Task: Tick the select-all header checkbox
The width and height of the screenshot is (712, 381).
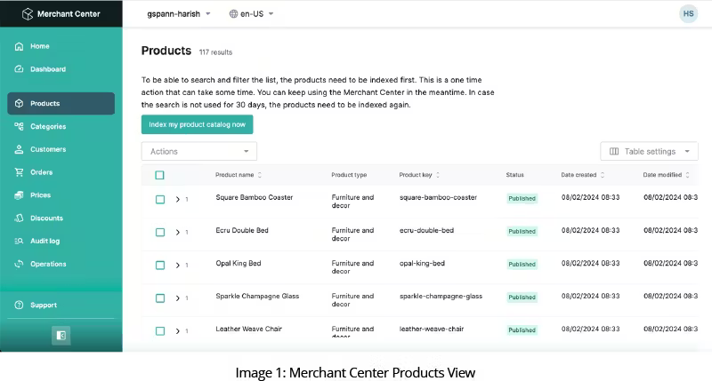Action: point(159,175)
